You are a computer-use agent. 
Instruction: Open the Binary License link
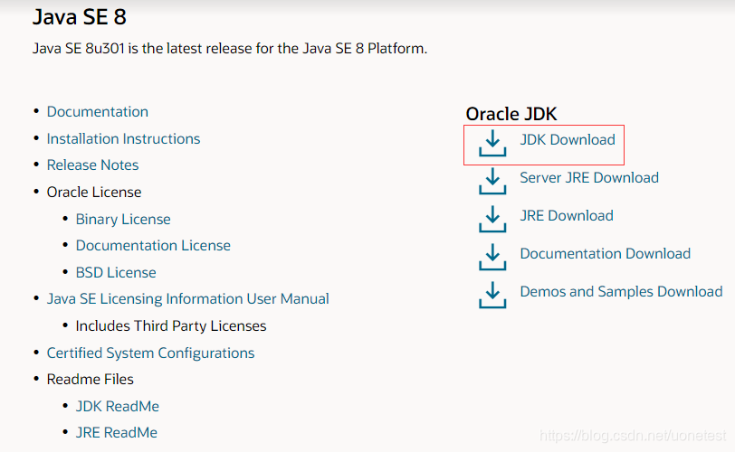(123, 219)
